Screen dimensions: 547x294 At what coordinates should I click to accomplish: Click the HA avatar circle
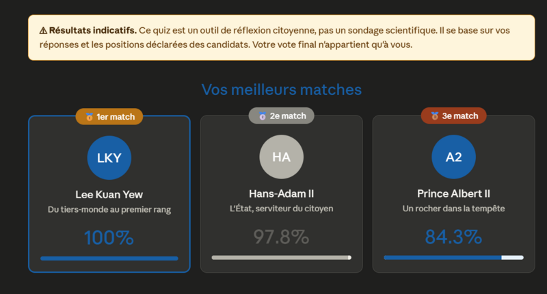[281, 157]
